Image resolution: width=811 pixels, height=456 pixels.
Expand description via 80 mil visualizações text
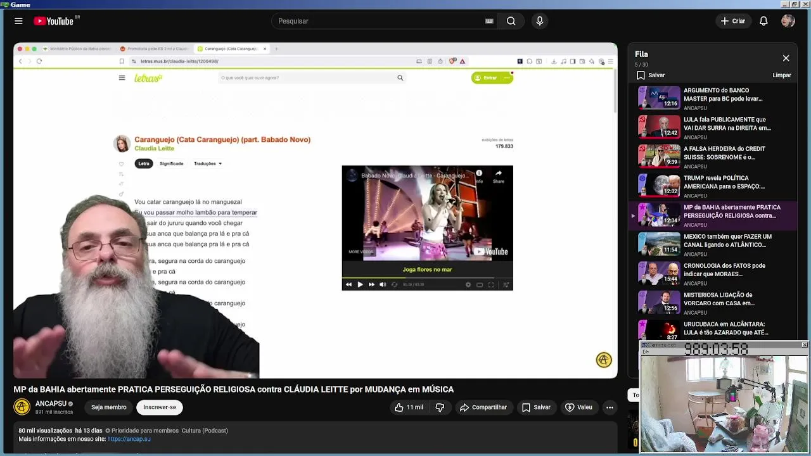pos(44,431)
